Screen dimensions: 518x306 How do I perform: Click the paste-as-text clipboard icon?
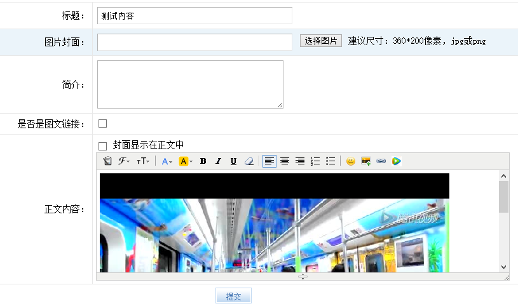pyautogui.click(x=107, y=161)
